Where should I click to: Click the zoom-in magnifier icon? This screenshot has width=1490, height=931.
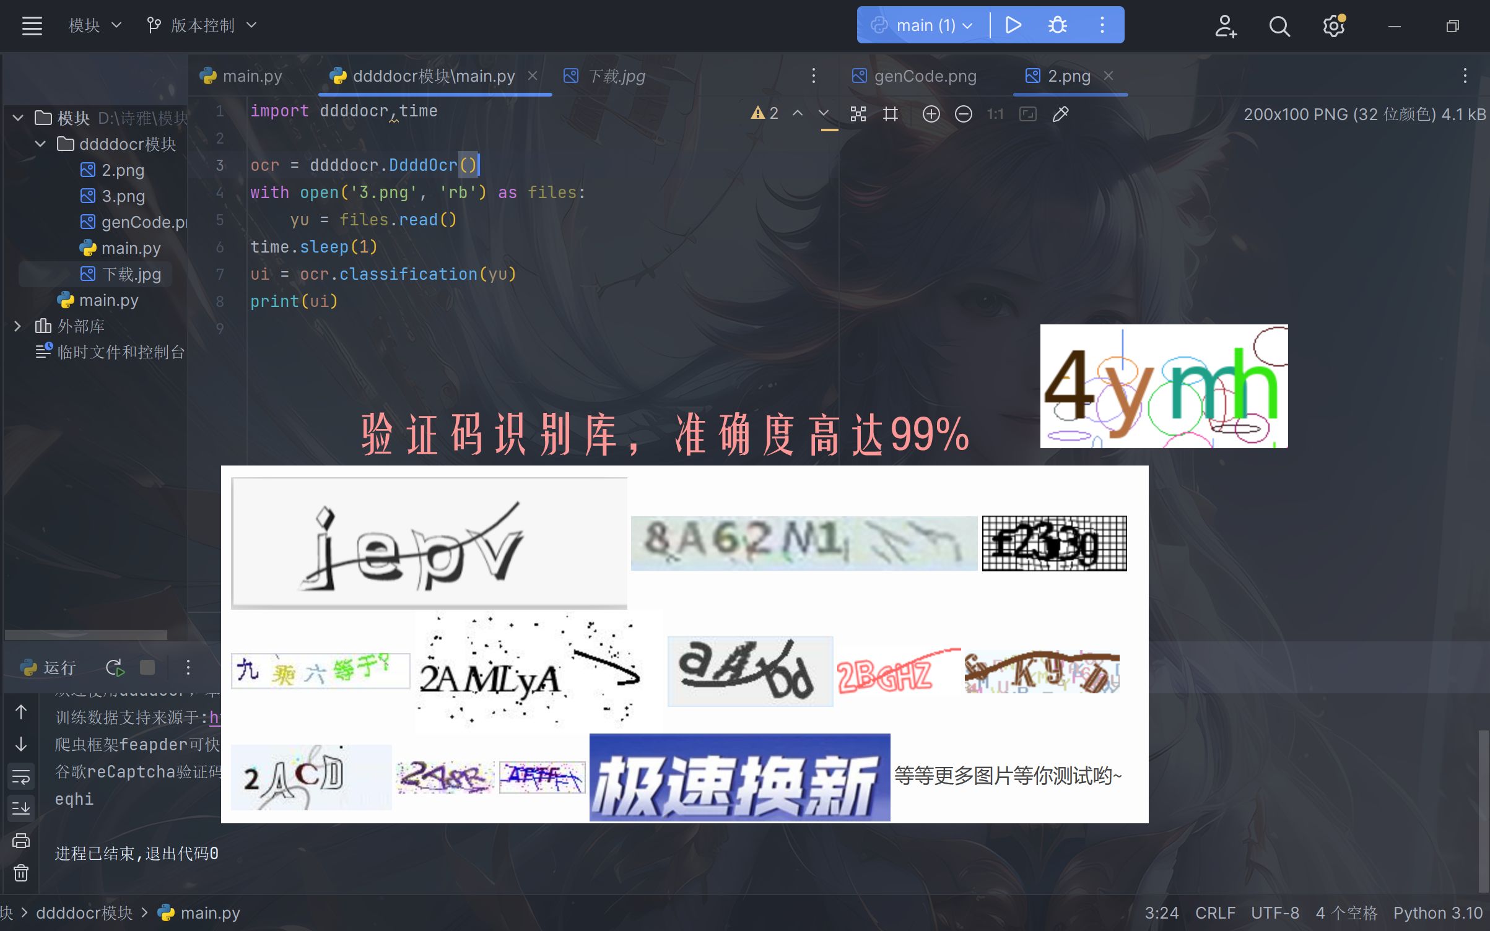(932, 115)
